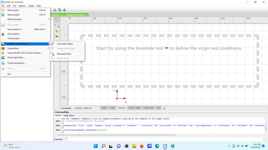Image resolution: width=268 pixels, height=150 pixels.
Task: Open taskbar Search
Action: point(103,146)
